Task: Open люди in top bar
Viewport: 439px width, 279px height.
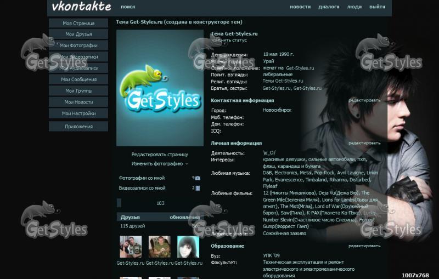Action: 354,7
